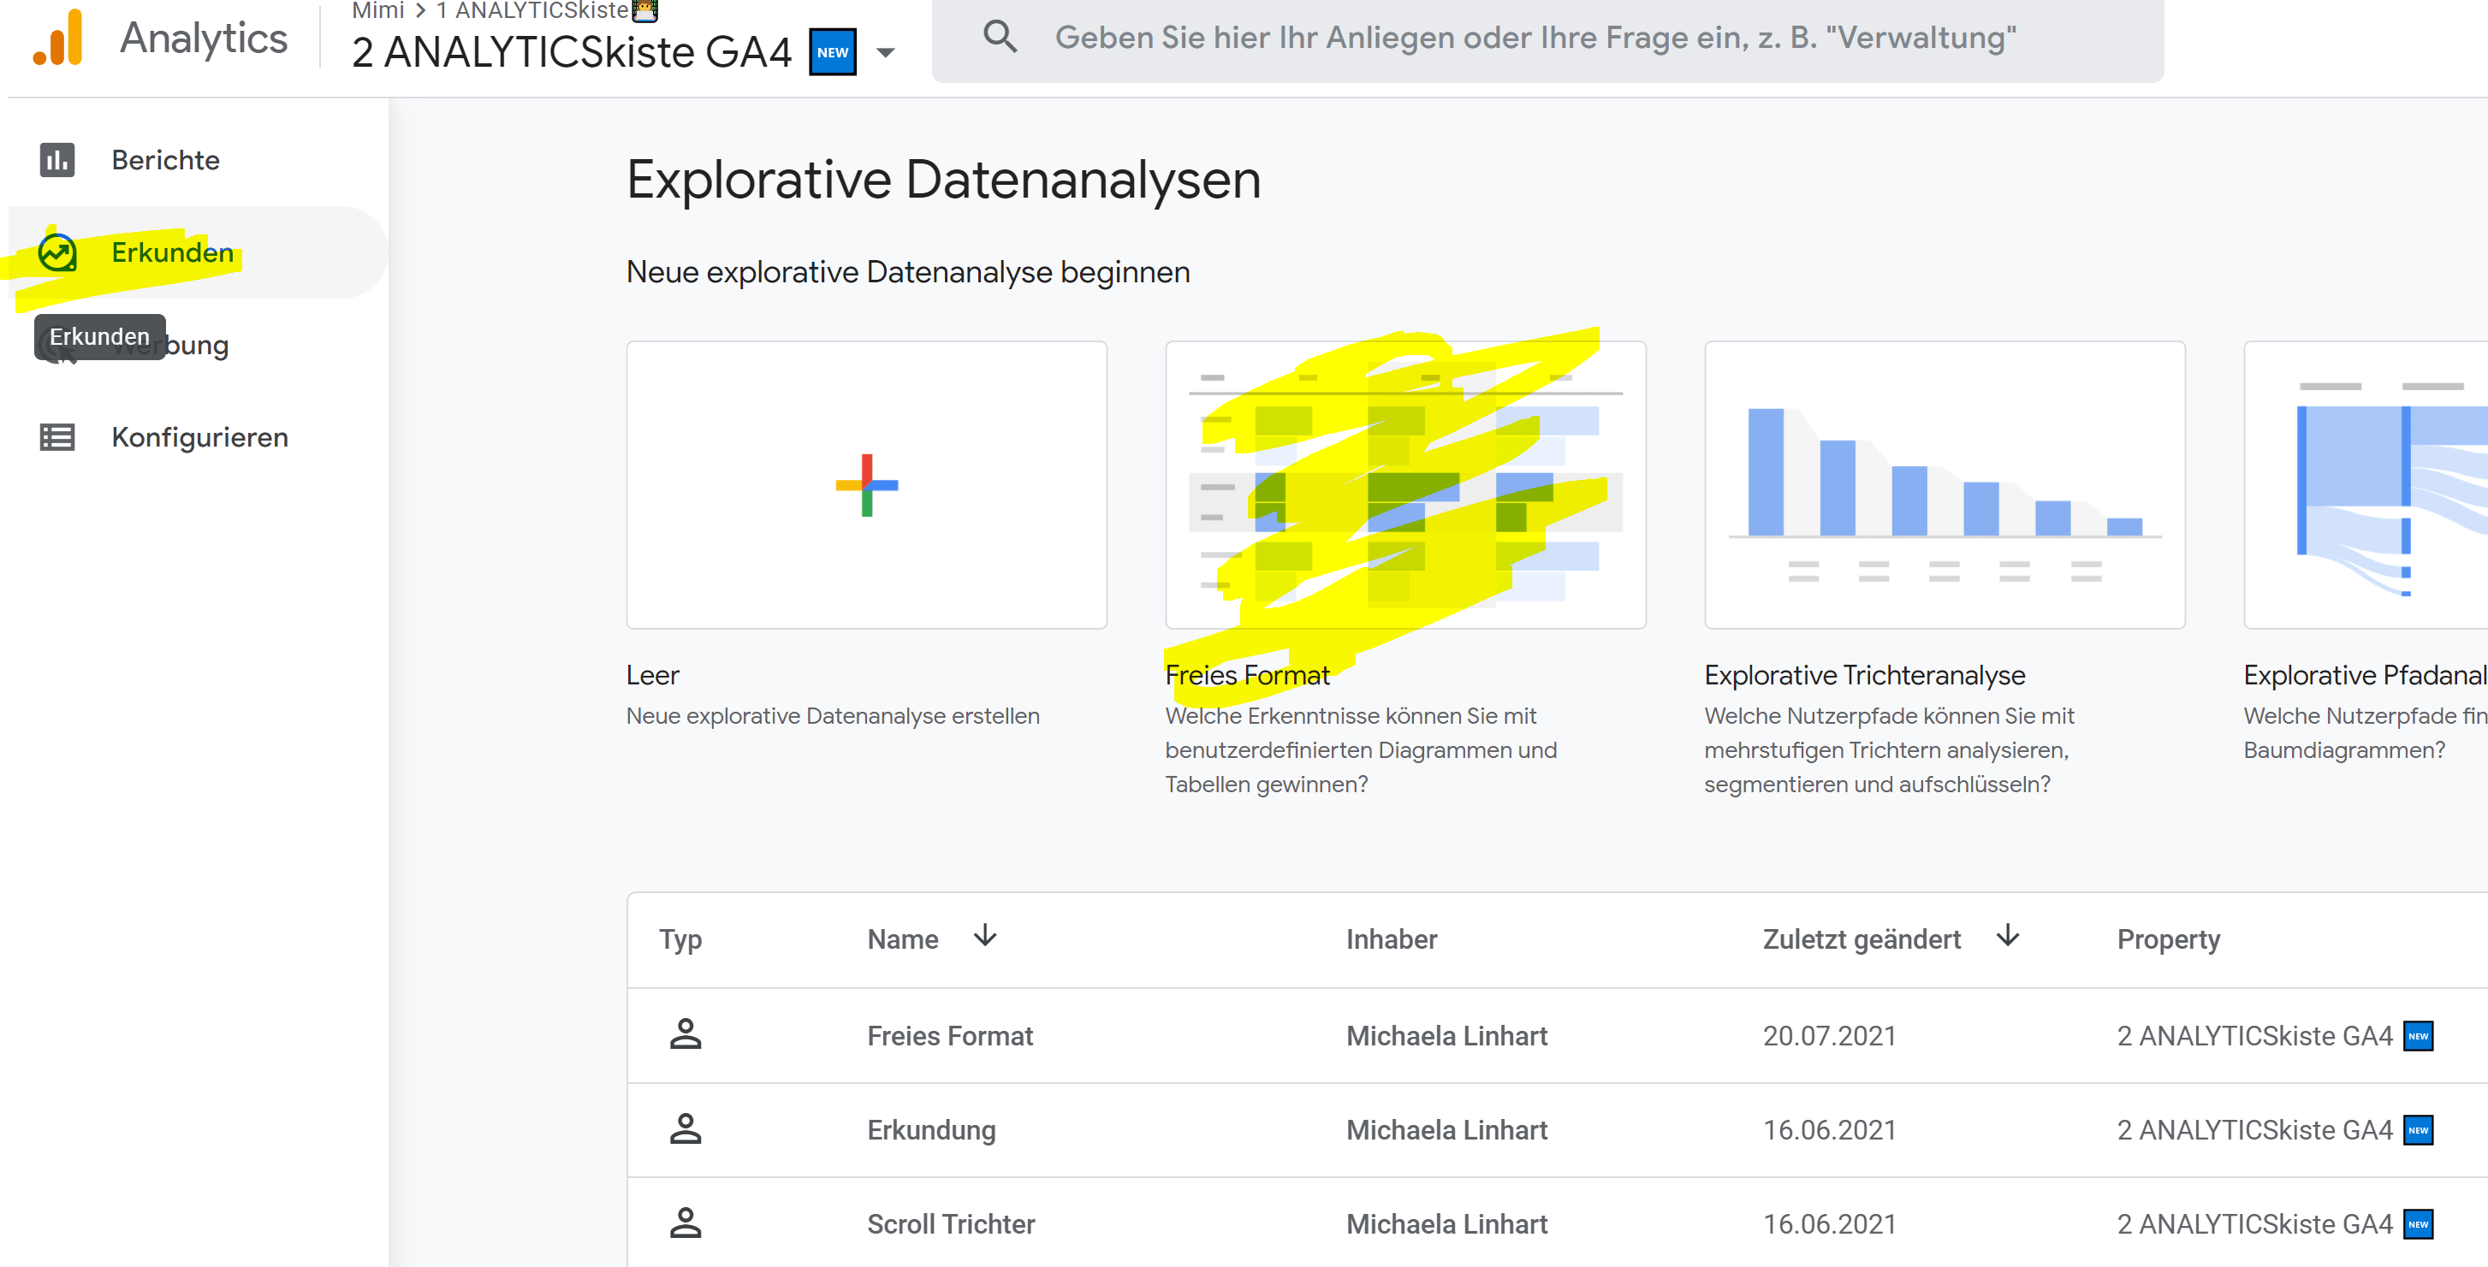
Task: Select the Erkunden compass icon
Action: pos(56,252)
